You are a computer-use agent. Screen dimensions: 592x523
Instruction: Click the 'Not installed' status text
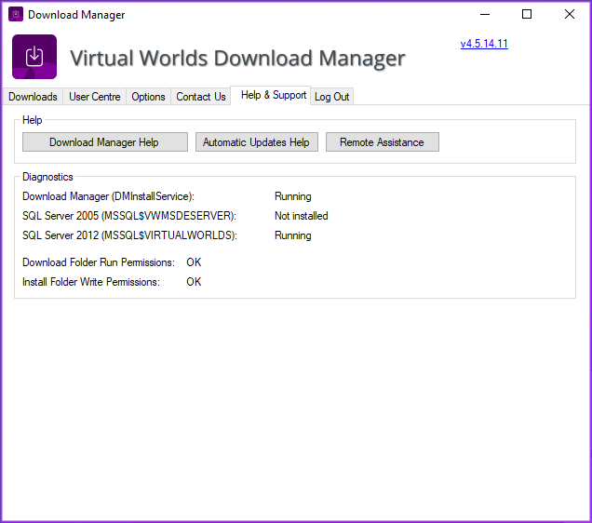(x=302, y=216)
